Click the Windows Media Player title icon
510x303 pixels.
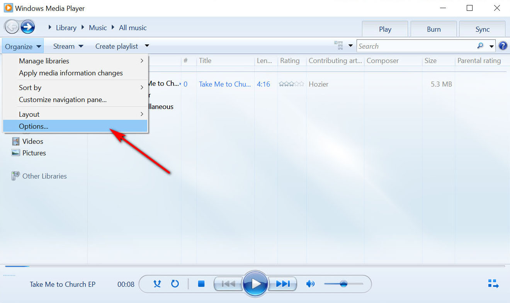point(8,8)
